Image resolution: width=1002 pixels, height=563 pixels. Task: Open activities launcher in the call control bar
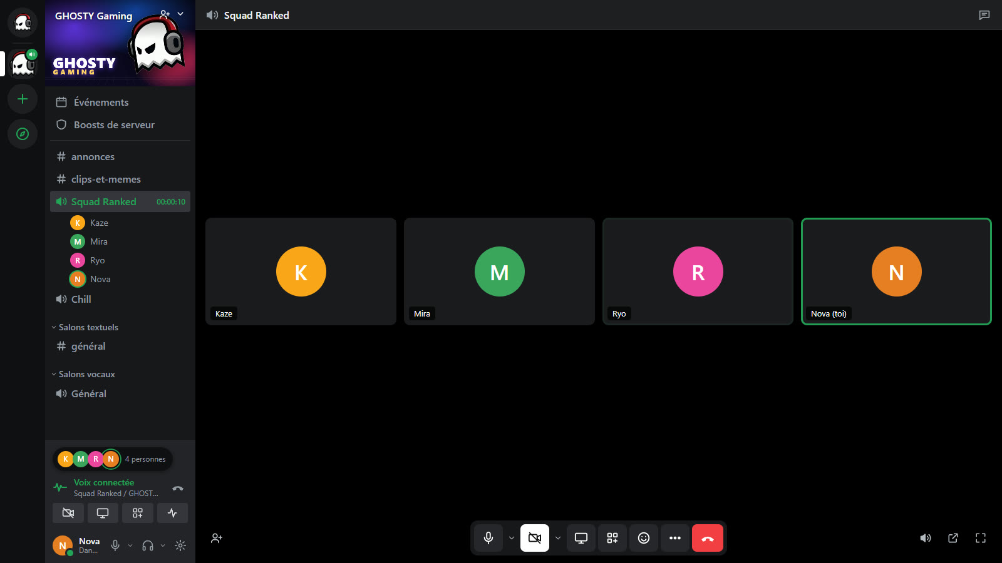(612, 538)
